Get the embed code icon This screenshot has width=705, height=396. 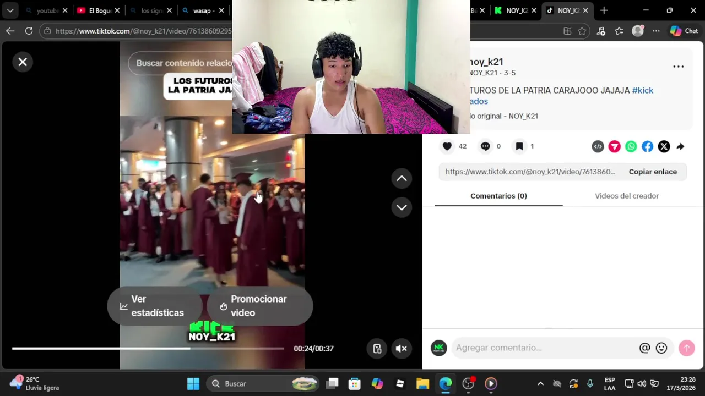click(x=598, y=146)
